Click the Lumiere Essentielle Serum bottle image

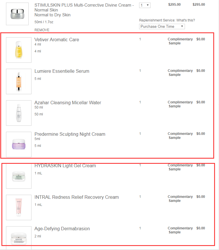(x=19, y=81)
